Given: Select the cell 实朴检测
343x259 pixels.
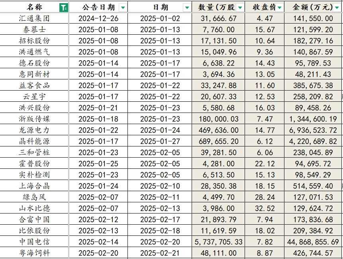Looking at the screenshot, I should (x=34, y=175).
